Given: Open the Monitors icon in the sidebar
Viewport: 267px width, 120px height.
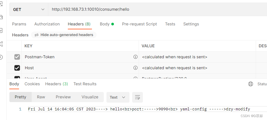Looking at the screenshot, I should pyautogui.click(x=1, y=30).
